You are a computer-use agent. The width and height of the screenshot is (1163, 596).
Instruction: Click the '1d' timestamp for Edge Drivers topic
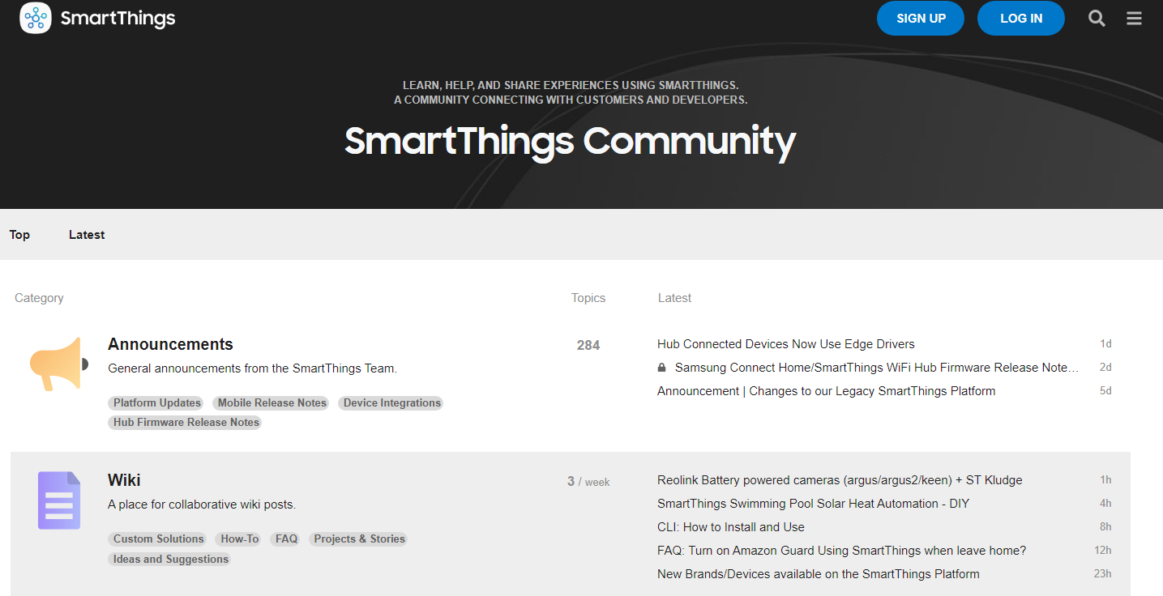click(x=1105, y=344)
